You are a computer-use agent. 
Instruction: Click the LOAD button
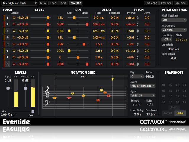[x=53, y=3]
